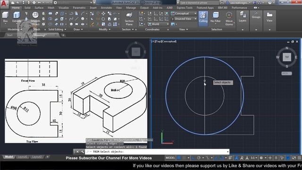This screenshot has width=302, height=170.
Task: Switch to the Surface ribbon tab
Action: click(x=39, y=8)
